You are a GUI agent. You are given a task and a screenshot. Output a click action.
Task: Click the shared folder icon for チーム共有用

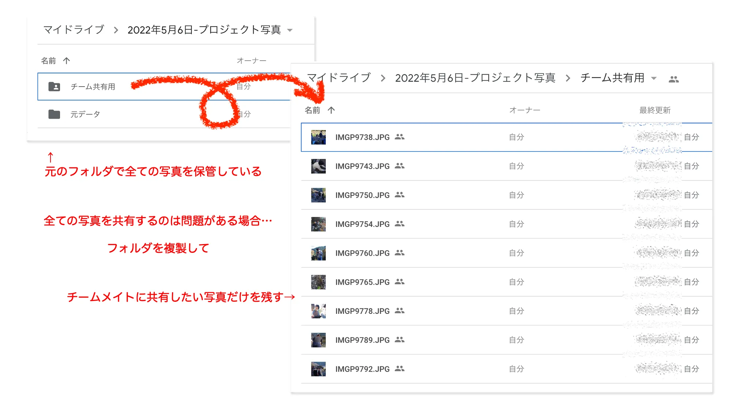(54, 87)
